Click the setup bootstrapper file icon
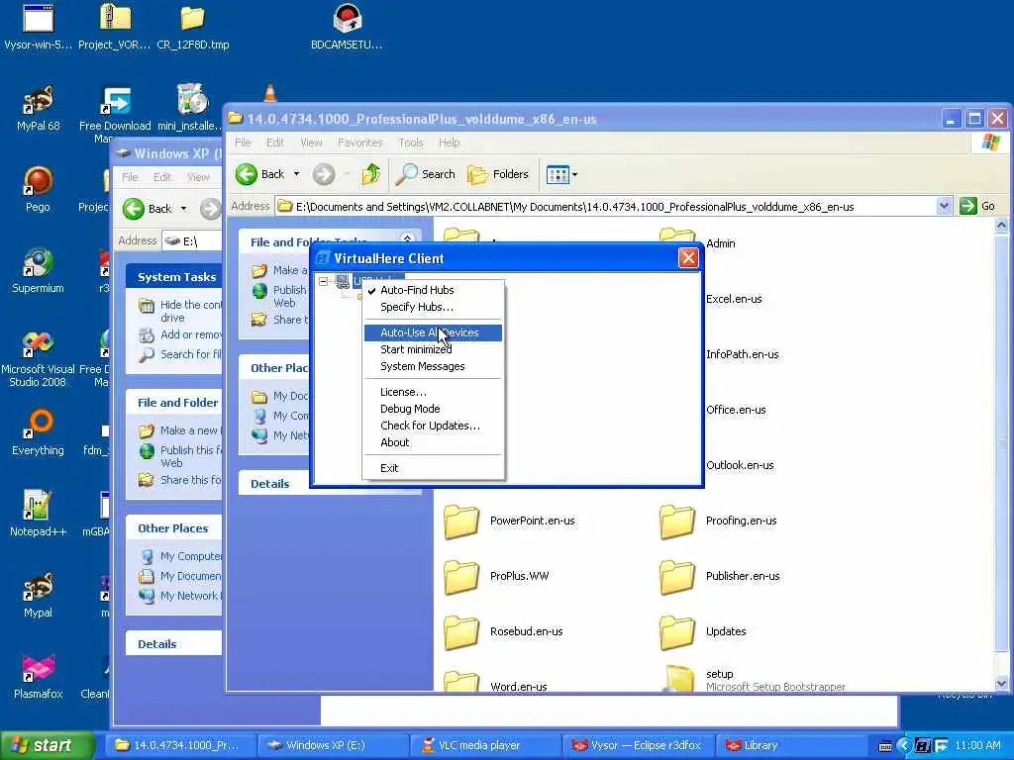This screenshot has width=1014, height=760. [679, 679]
